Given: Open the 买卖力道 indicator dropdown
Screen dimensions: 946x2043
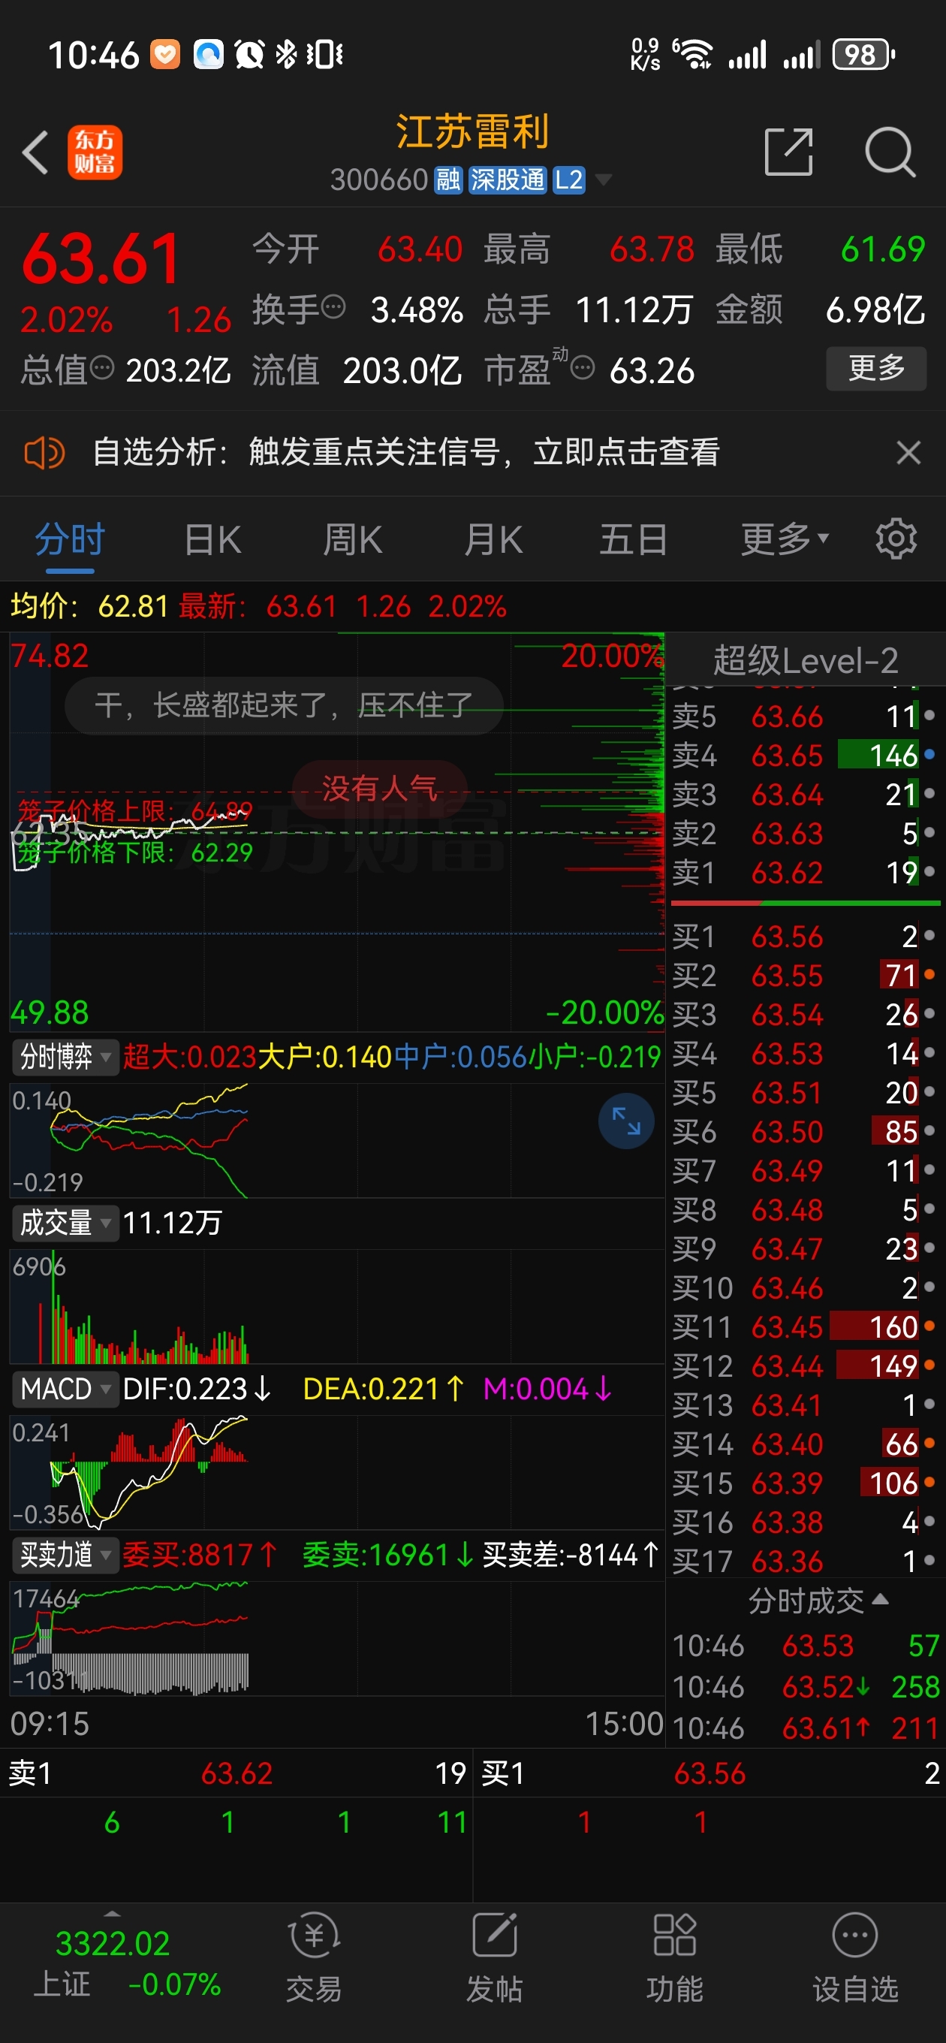Looking at the screenshot, I should pos(65,1555).
